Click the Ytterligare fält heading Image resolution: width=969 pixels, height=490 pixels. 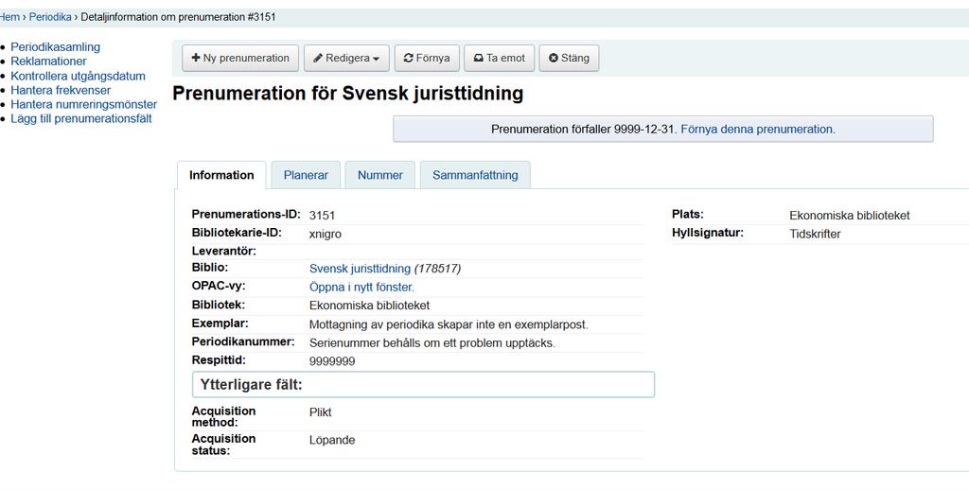pyautogui.click(x=251, y=385)
